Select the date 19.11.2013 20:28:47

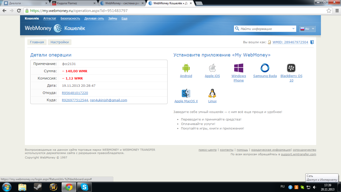(x=79, y=85)
